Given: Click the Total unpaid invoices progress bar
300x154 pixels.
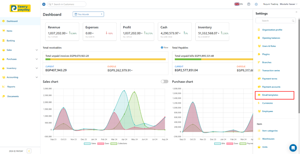Looking at the screenshot, I should pyautogui.click(x=106, y=59).
